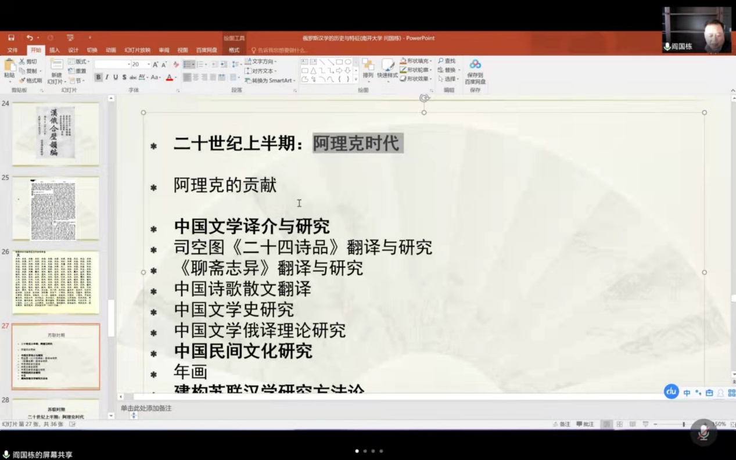Toggle Notes (备注) in status bar
This screenshot has width=736, height=460.
pyautogui.click(x=561, y=425)
